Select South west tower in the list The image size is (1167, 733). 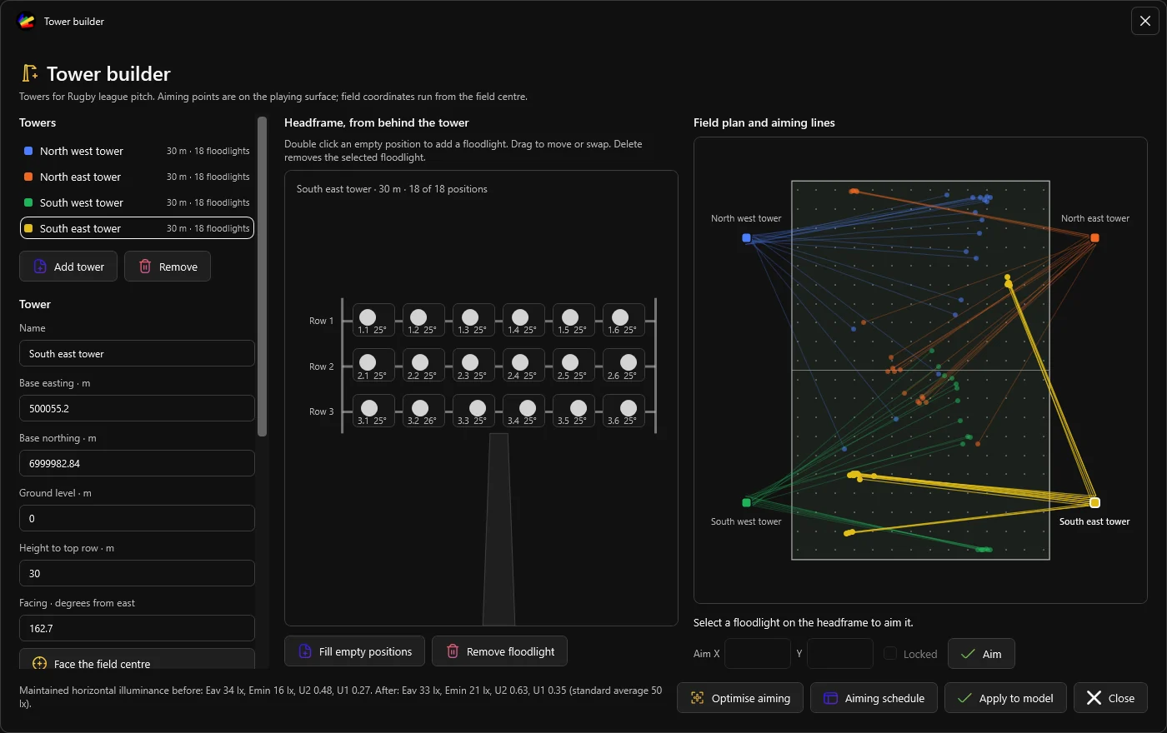[x=137, y=202]
